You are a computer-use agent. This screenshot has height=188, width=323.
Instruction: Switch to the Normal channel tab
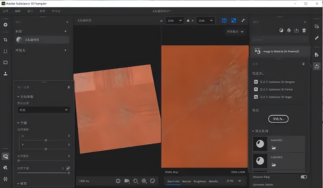pos(187,182)
